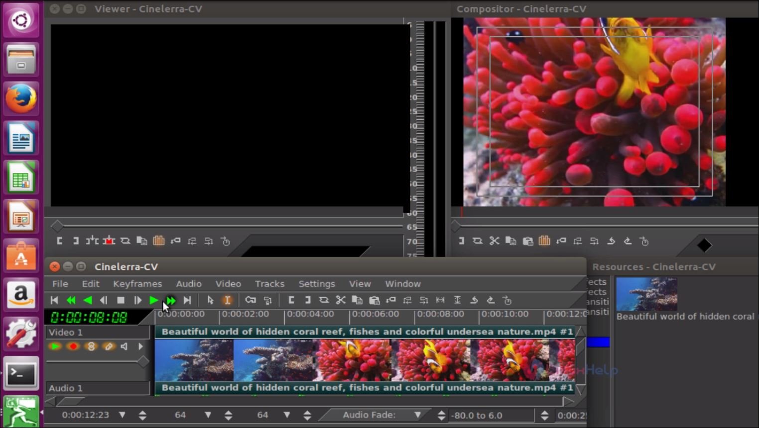
Task: Play the timeline in reverse at normal speed
Action: point(88,300)
